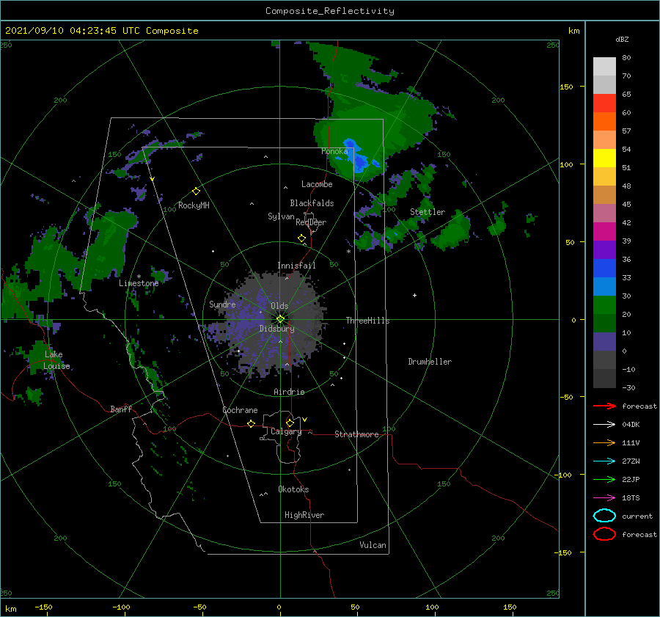The height and width of the screenshot is (617, 660).
Task: Click the Stettler city label
Action: [428, 212]
